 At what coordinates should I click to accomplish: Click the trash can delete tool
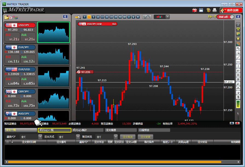(238, 97)
